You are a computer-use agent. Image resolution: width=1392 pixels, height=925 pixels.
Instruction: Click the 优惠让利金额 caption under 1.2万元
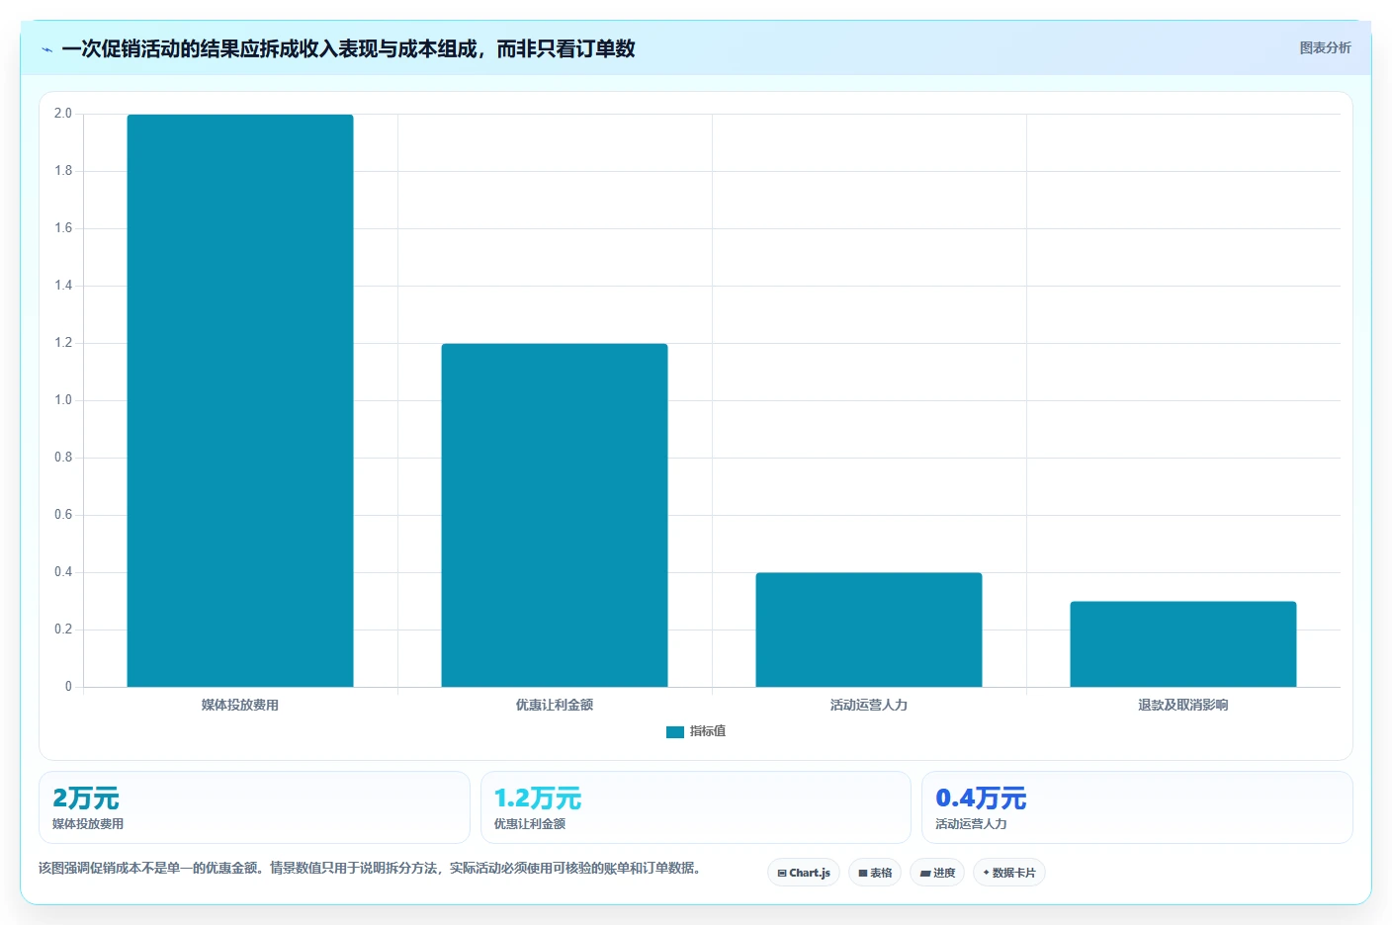click(530, 824)
